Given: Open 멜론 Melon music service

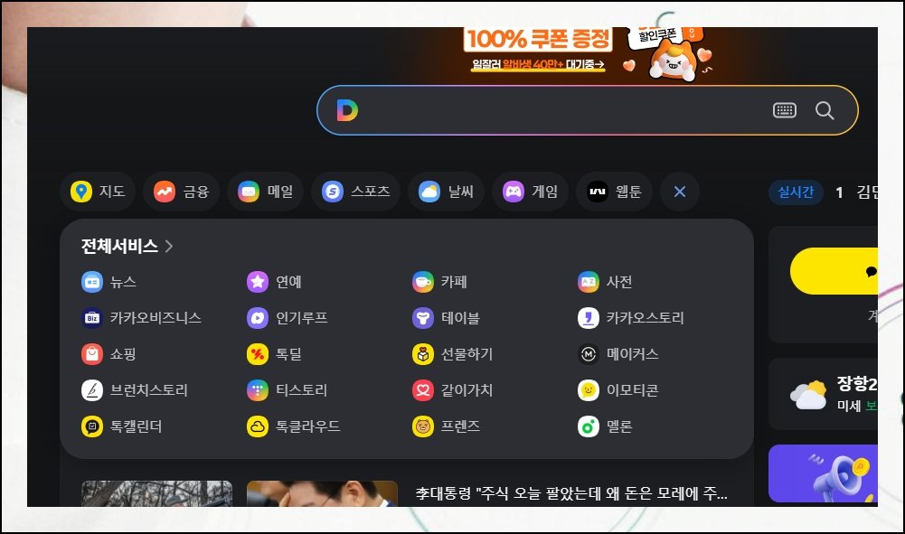Looking at the screenshot, I should [x=605, y=426].
